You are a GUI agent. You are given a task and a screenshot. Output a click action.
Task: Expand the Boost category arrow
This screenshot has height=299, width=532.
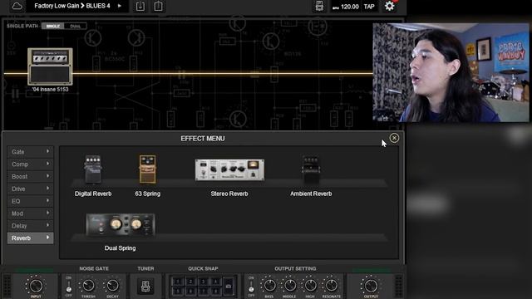click(x=47, y=176)
